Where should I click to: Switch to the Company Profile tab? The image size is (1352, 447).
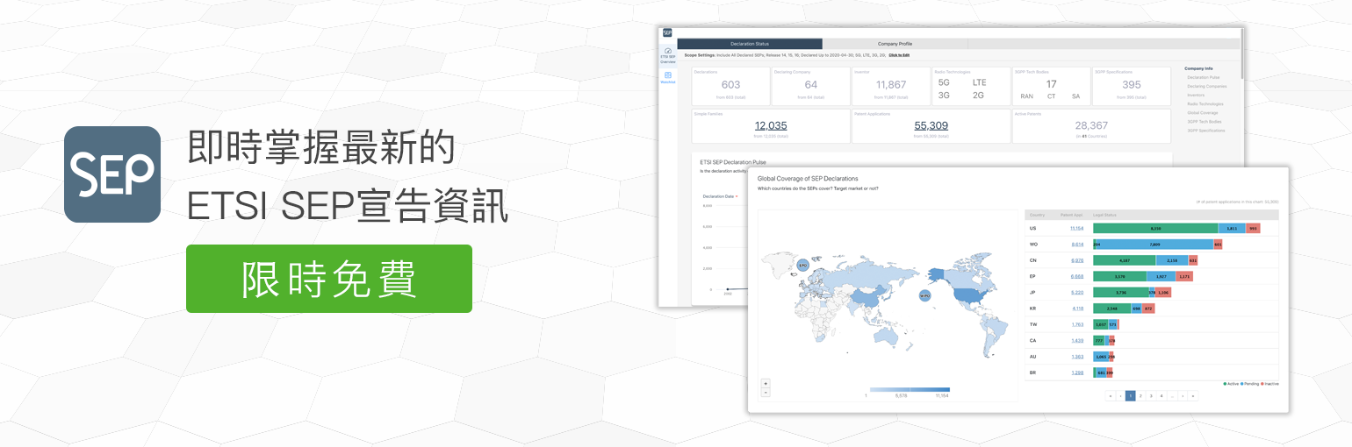(895, 43)
